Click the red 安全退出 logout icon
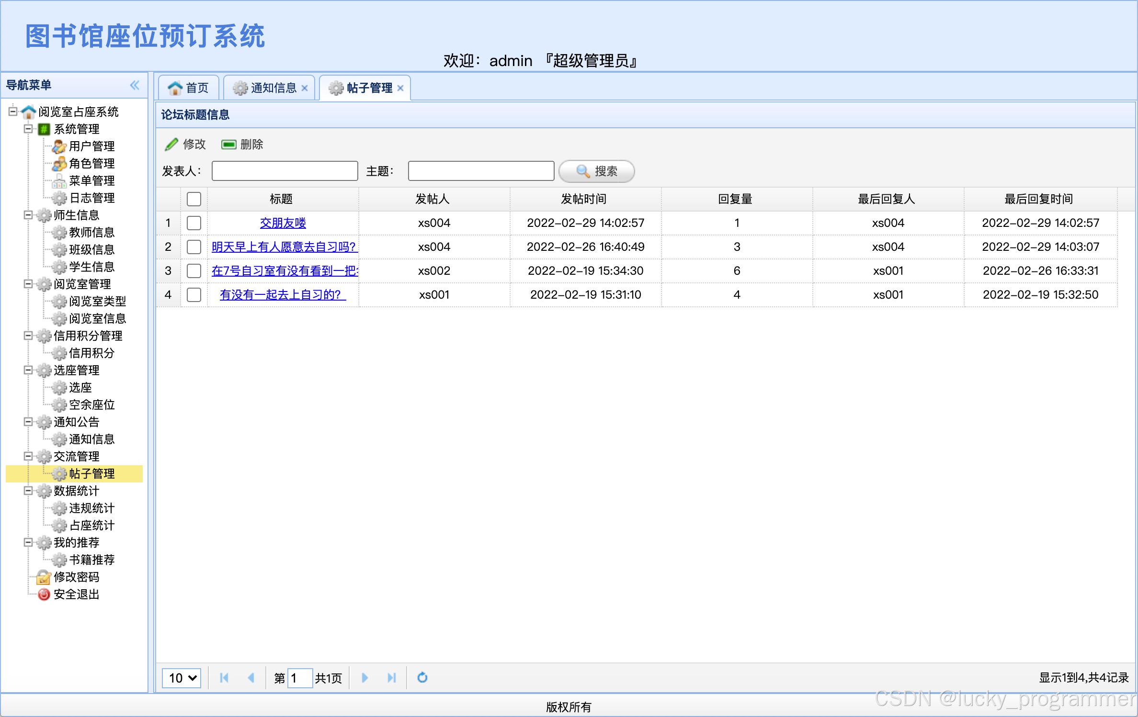1138x717 pixels. [x=44, y=594]
